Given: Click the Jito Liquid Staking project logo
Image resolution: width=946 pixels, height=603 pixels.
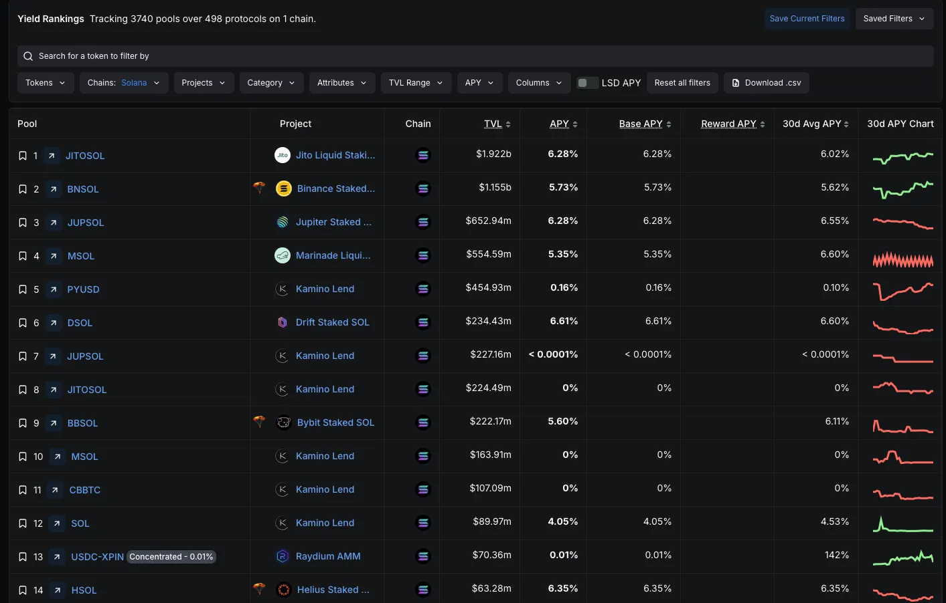Looking at the screenshot, I should click(x=283, y=155).
